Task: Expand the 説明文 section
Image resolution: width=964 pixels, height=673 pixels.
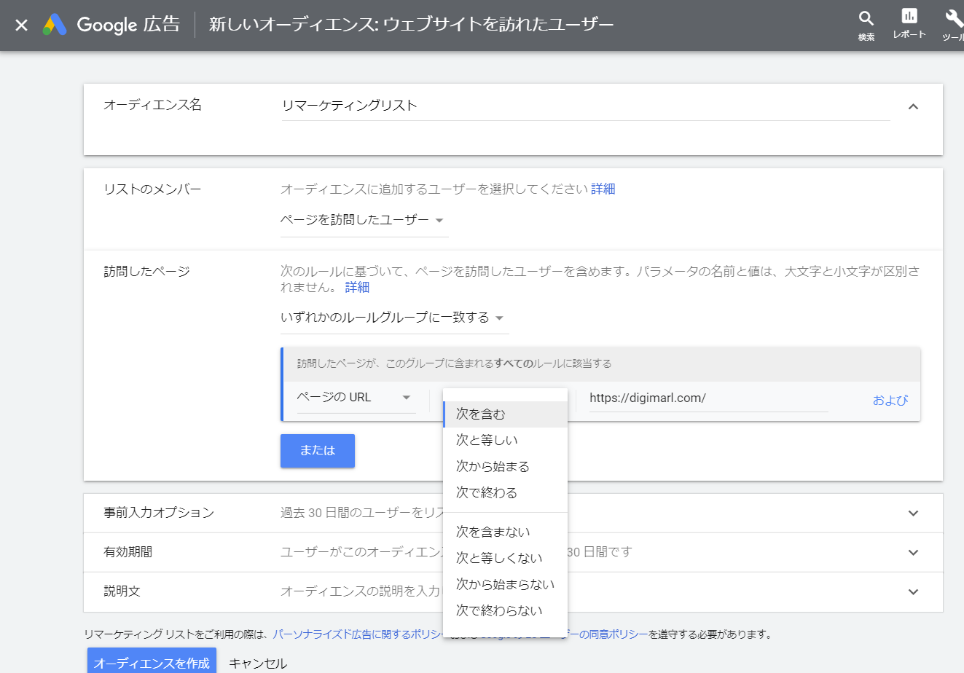Action: point(513,591)
